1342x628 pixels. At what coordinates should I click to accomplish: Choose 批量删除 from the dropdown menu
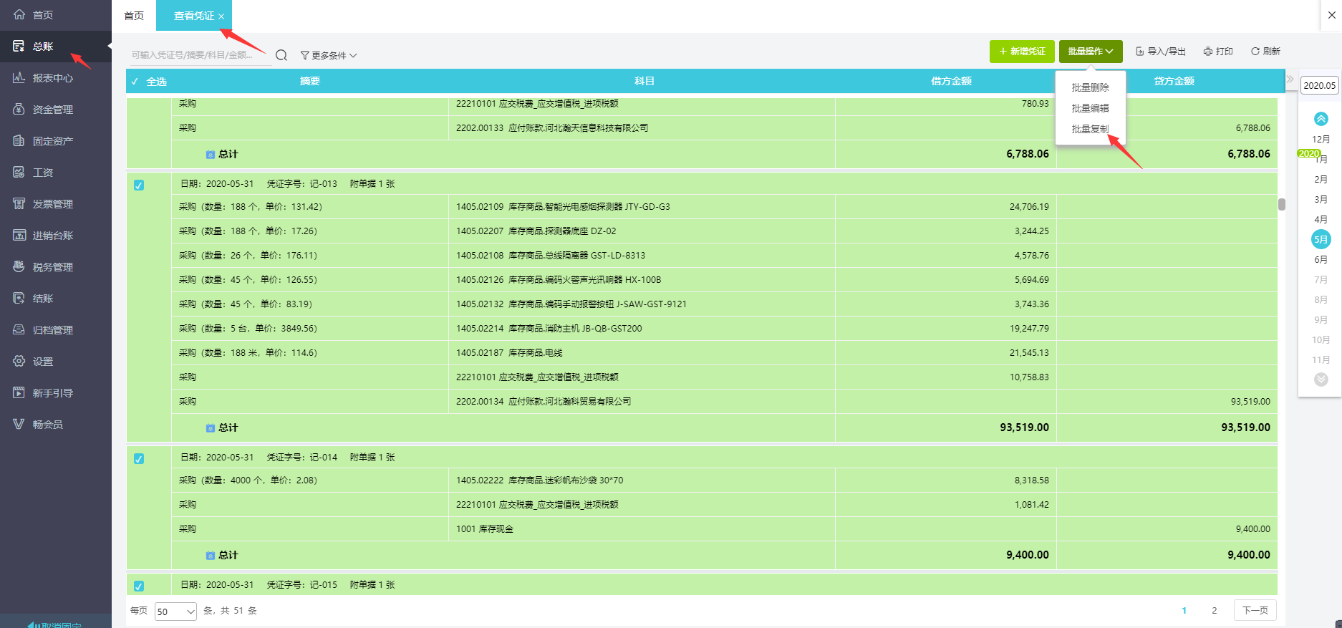pyautogui.click(x=1090, y=87)
